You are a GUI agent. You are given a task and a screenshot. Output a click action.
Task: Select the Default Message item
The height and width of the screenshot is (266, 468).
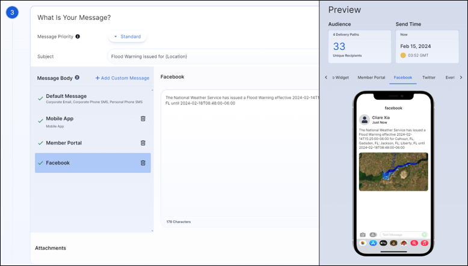[x=66, y=96]
